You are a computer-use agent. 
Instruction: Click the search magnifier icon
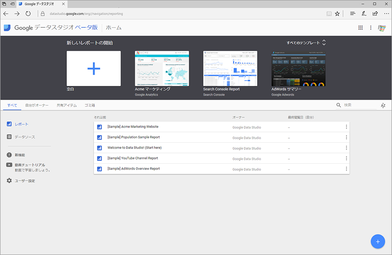pos(339,105)
